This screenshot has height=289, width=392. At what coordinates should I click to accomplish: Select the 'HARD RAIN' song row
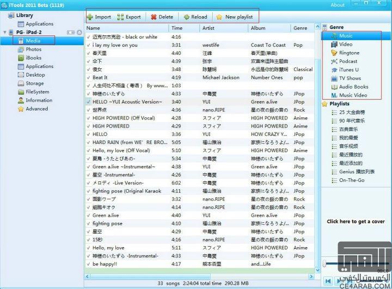click(199, 142)
